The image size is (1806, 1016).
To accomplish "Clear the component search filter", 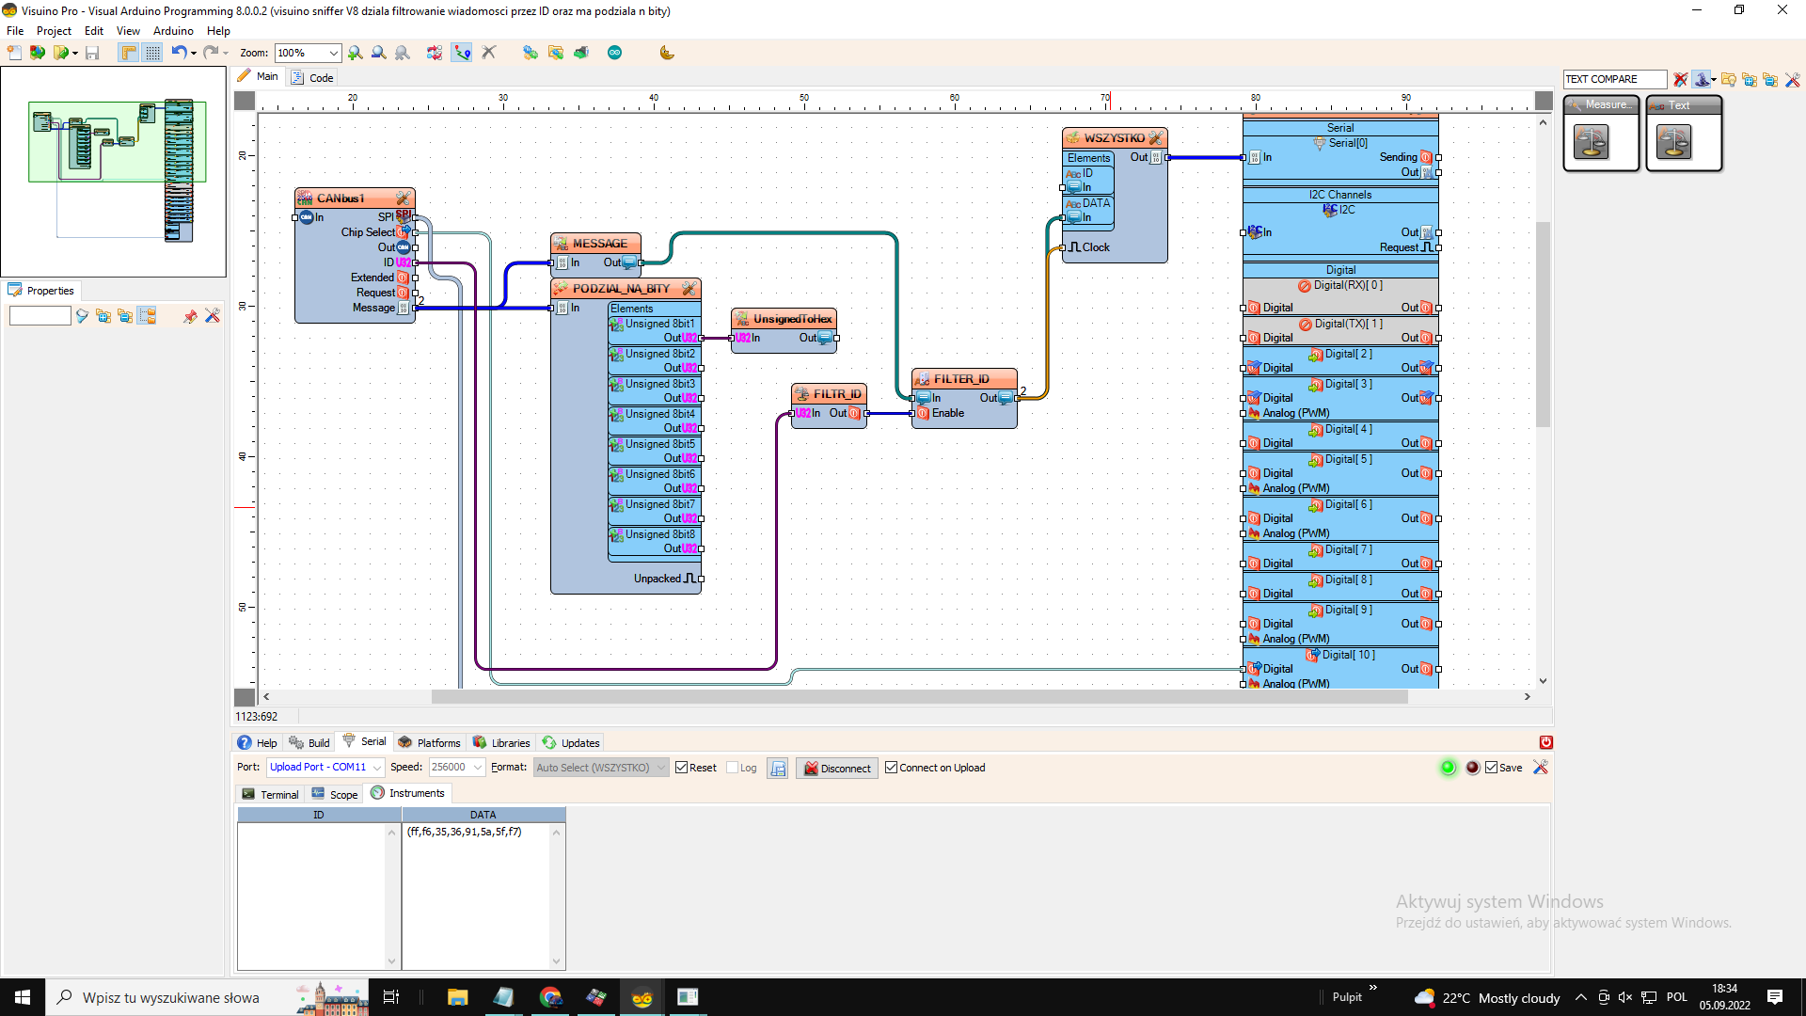I will pos(1681,80).
